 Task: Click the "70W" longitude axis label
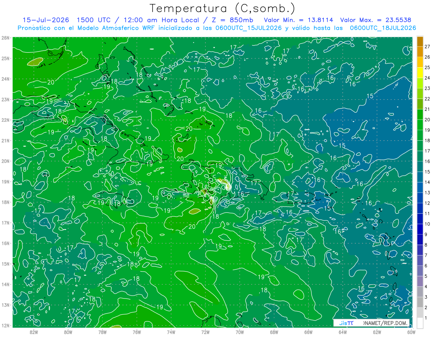240,332
